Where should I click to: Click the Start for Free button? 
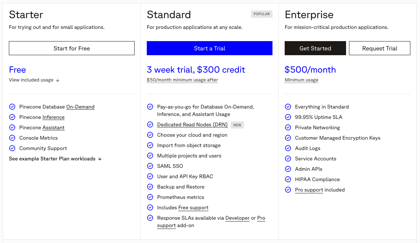(72, 48)
